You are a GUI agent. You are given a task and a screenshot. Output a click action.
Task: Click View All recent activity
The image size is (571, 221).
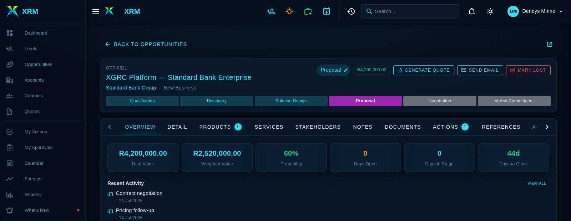(x=537, y=183)
